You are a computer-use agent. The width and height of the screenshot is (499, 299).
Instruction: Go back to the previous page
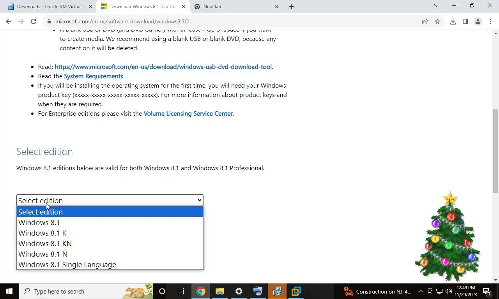click(9, 21)
